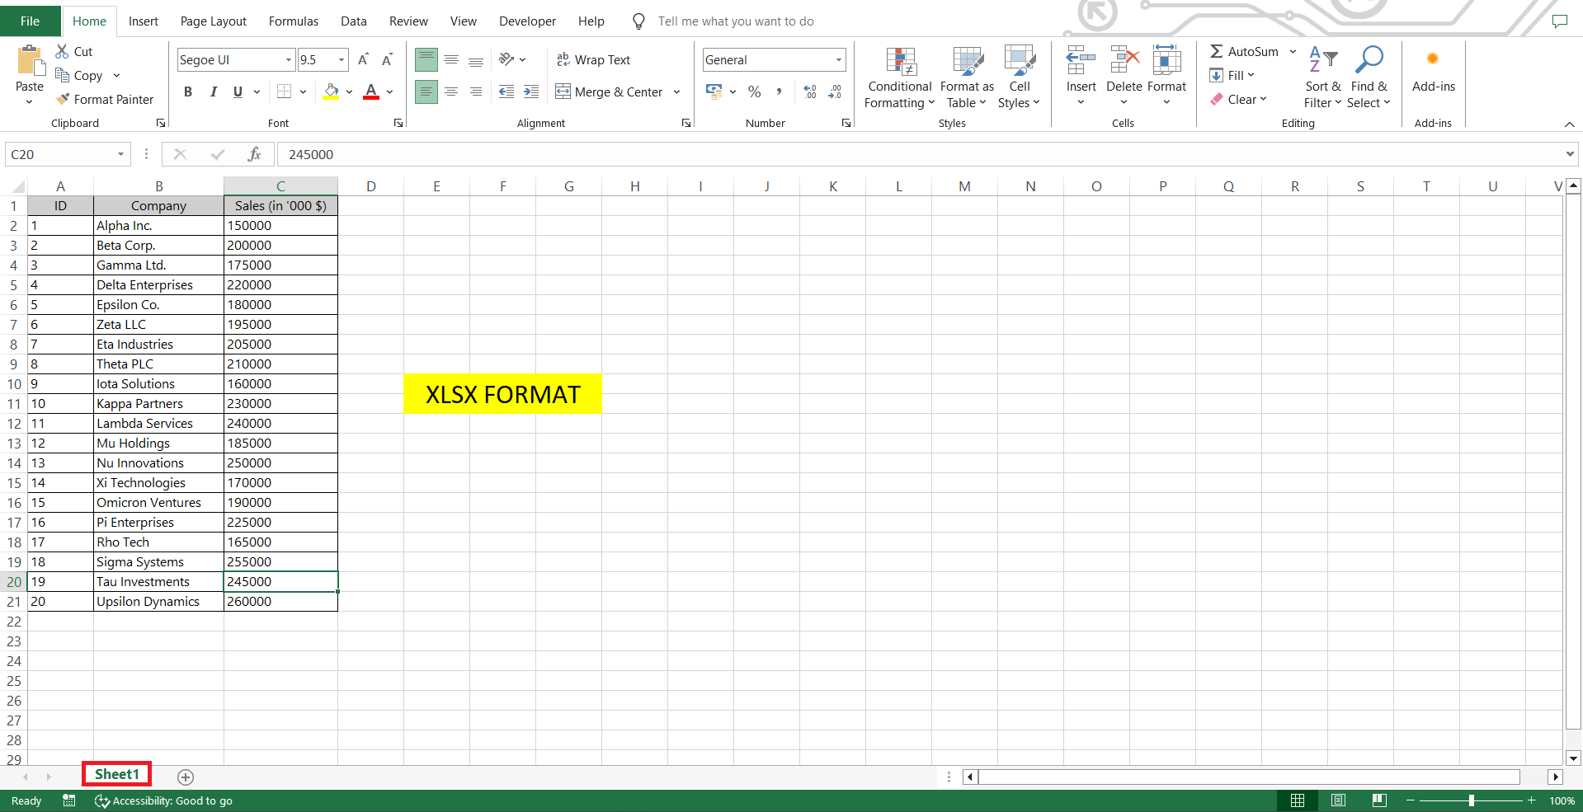Click AutoSum button
This screenshot has width=1583, height=812.
point(1244,51)
